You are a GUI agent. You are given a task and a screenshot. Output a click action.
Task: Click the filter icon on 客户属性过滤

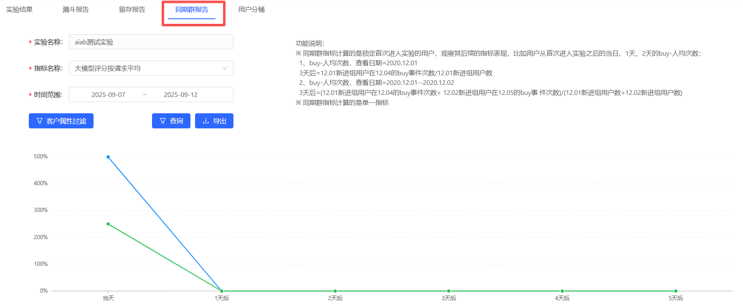tap(40, 121)
